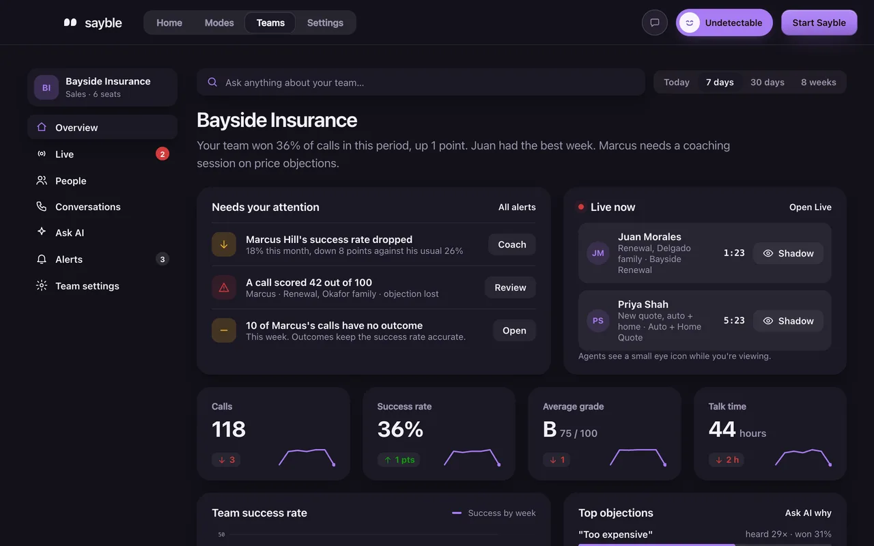Click the Team settings gear icon
The height and width of the screenshot is (546, 874).
coord(42,285)
